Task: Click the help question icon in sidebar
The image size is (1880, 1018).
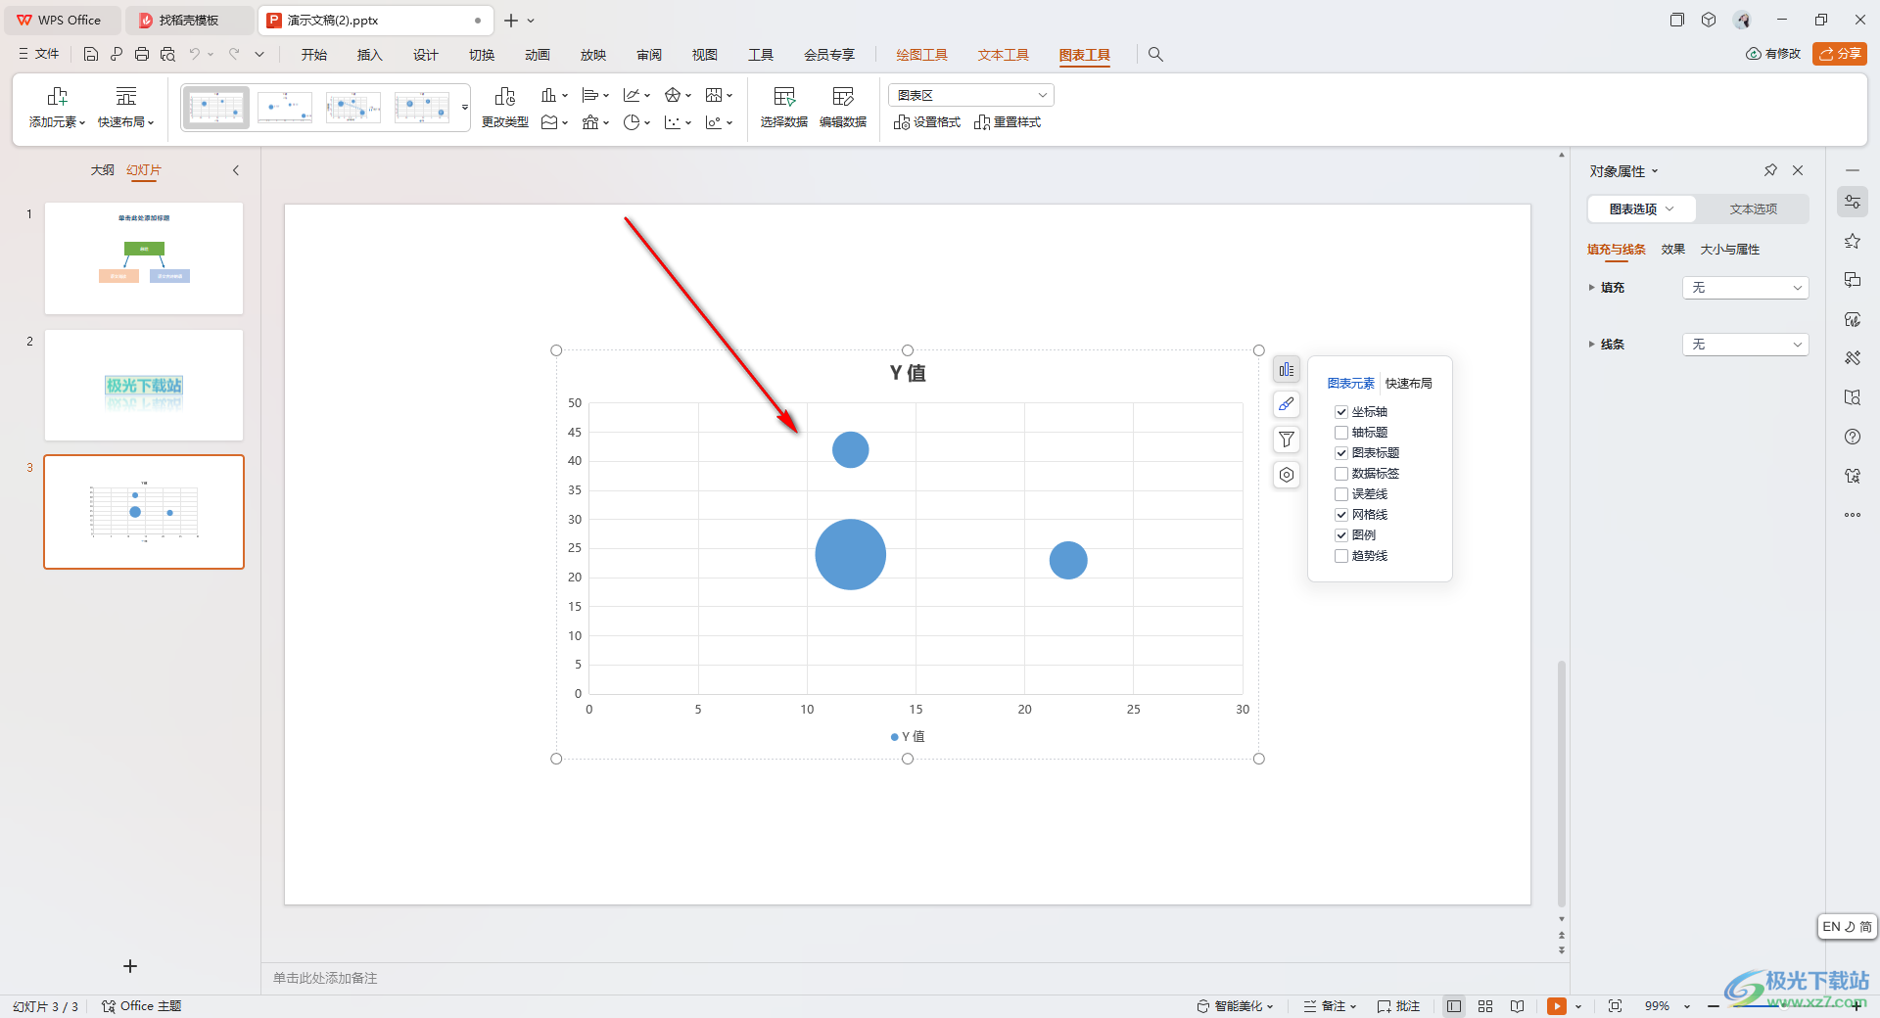Action: pyautogui.click(x=1853, y=437)
